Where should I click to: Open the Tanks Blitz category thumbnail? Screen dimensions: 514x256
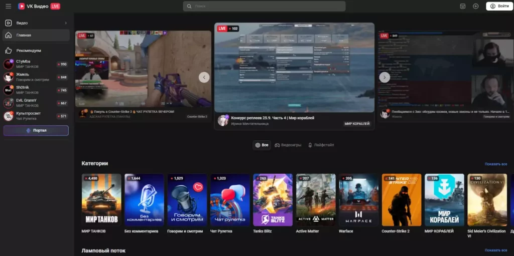(x=273, y=199)
